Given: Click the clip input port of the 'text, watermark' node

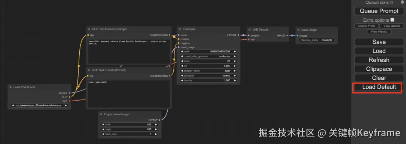Looking at the screenshot, I should click(88, 76).
